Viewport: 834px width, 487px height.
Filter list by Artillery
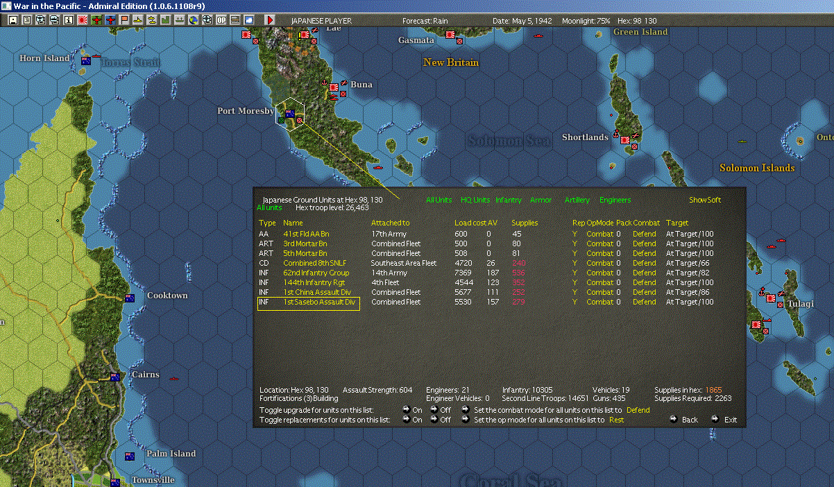pos(577,200)
